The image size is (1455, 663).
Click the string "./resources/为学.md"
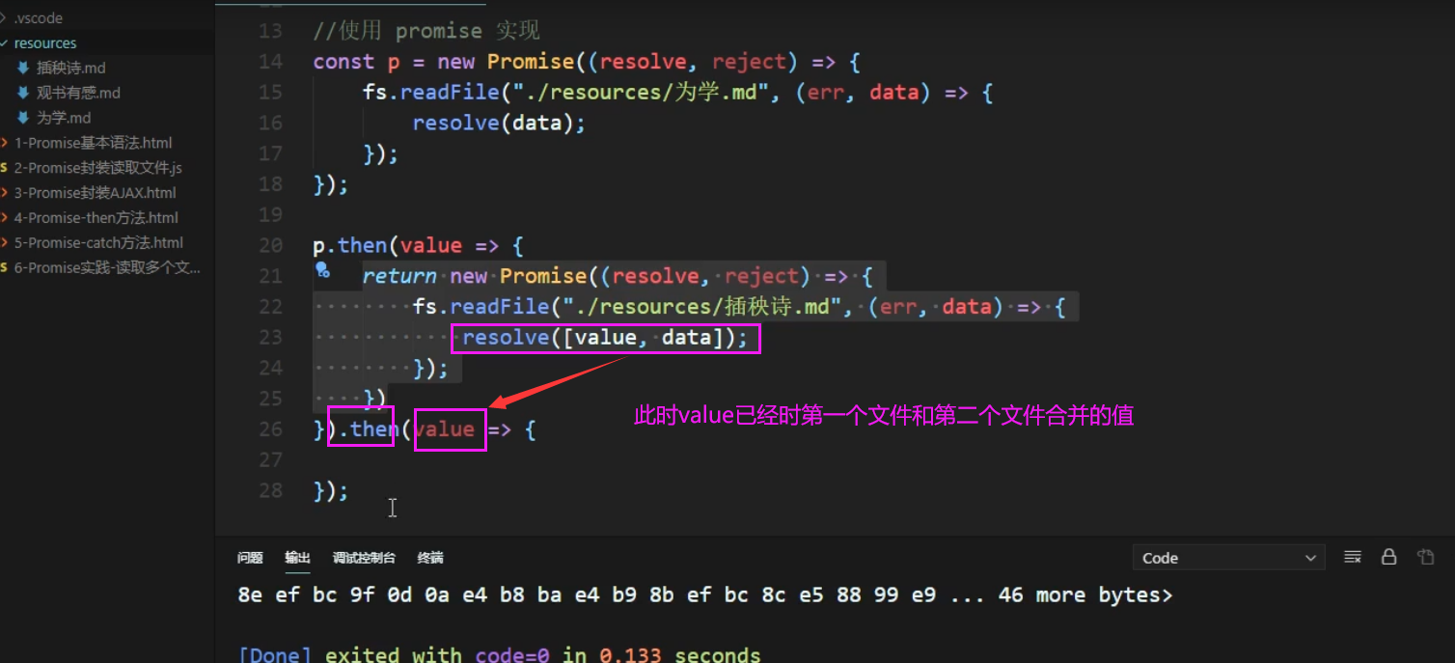pos(643,93)
